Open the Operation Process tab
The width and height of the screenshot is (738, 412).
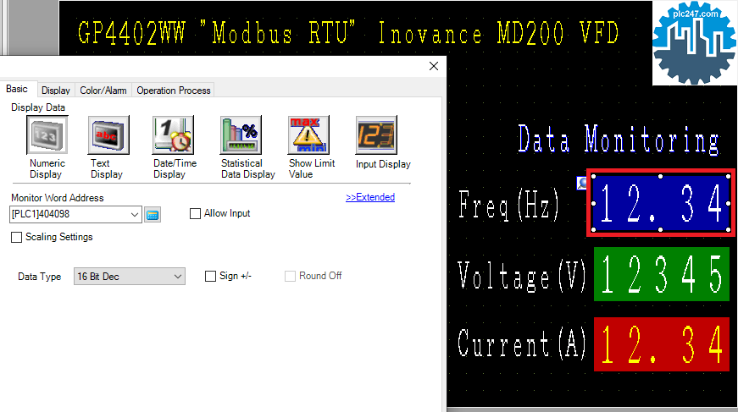pyautogui.click(x=173, y=91)
